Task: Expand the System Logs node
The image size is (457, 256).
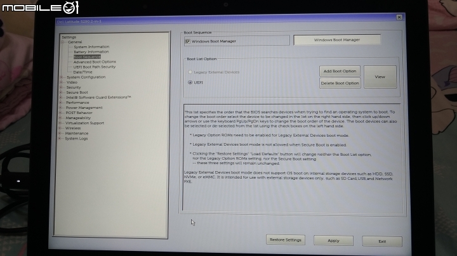Action: click(x=60, y=139)
